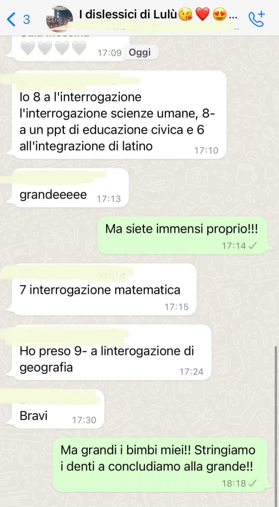The height and width of the screenshot is (507, 279).
Task: Select the 'Io 8 a l'interrogazione' message bubble
Action: pyautogui.click(x=119, y=115)
